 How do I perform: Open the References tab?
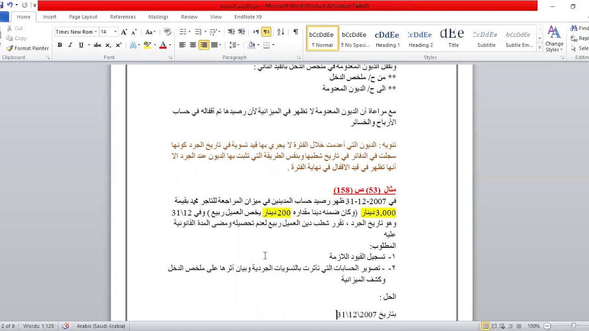[x=123, y=17]
